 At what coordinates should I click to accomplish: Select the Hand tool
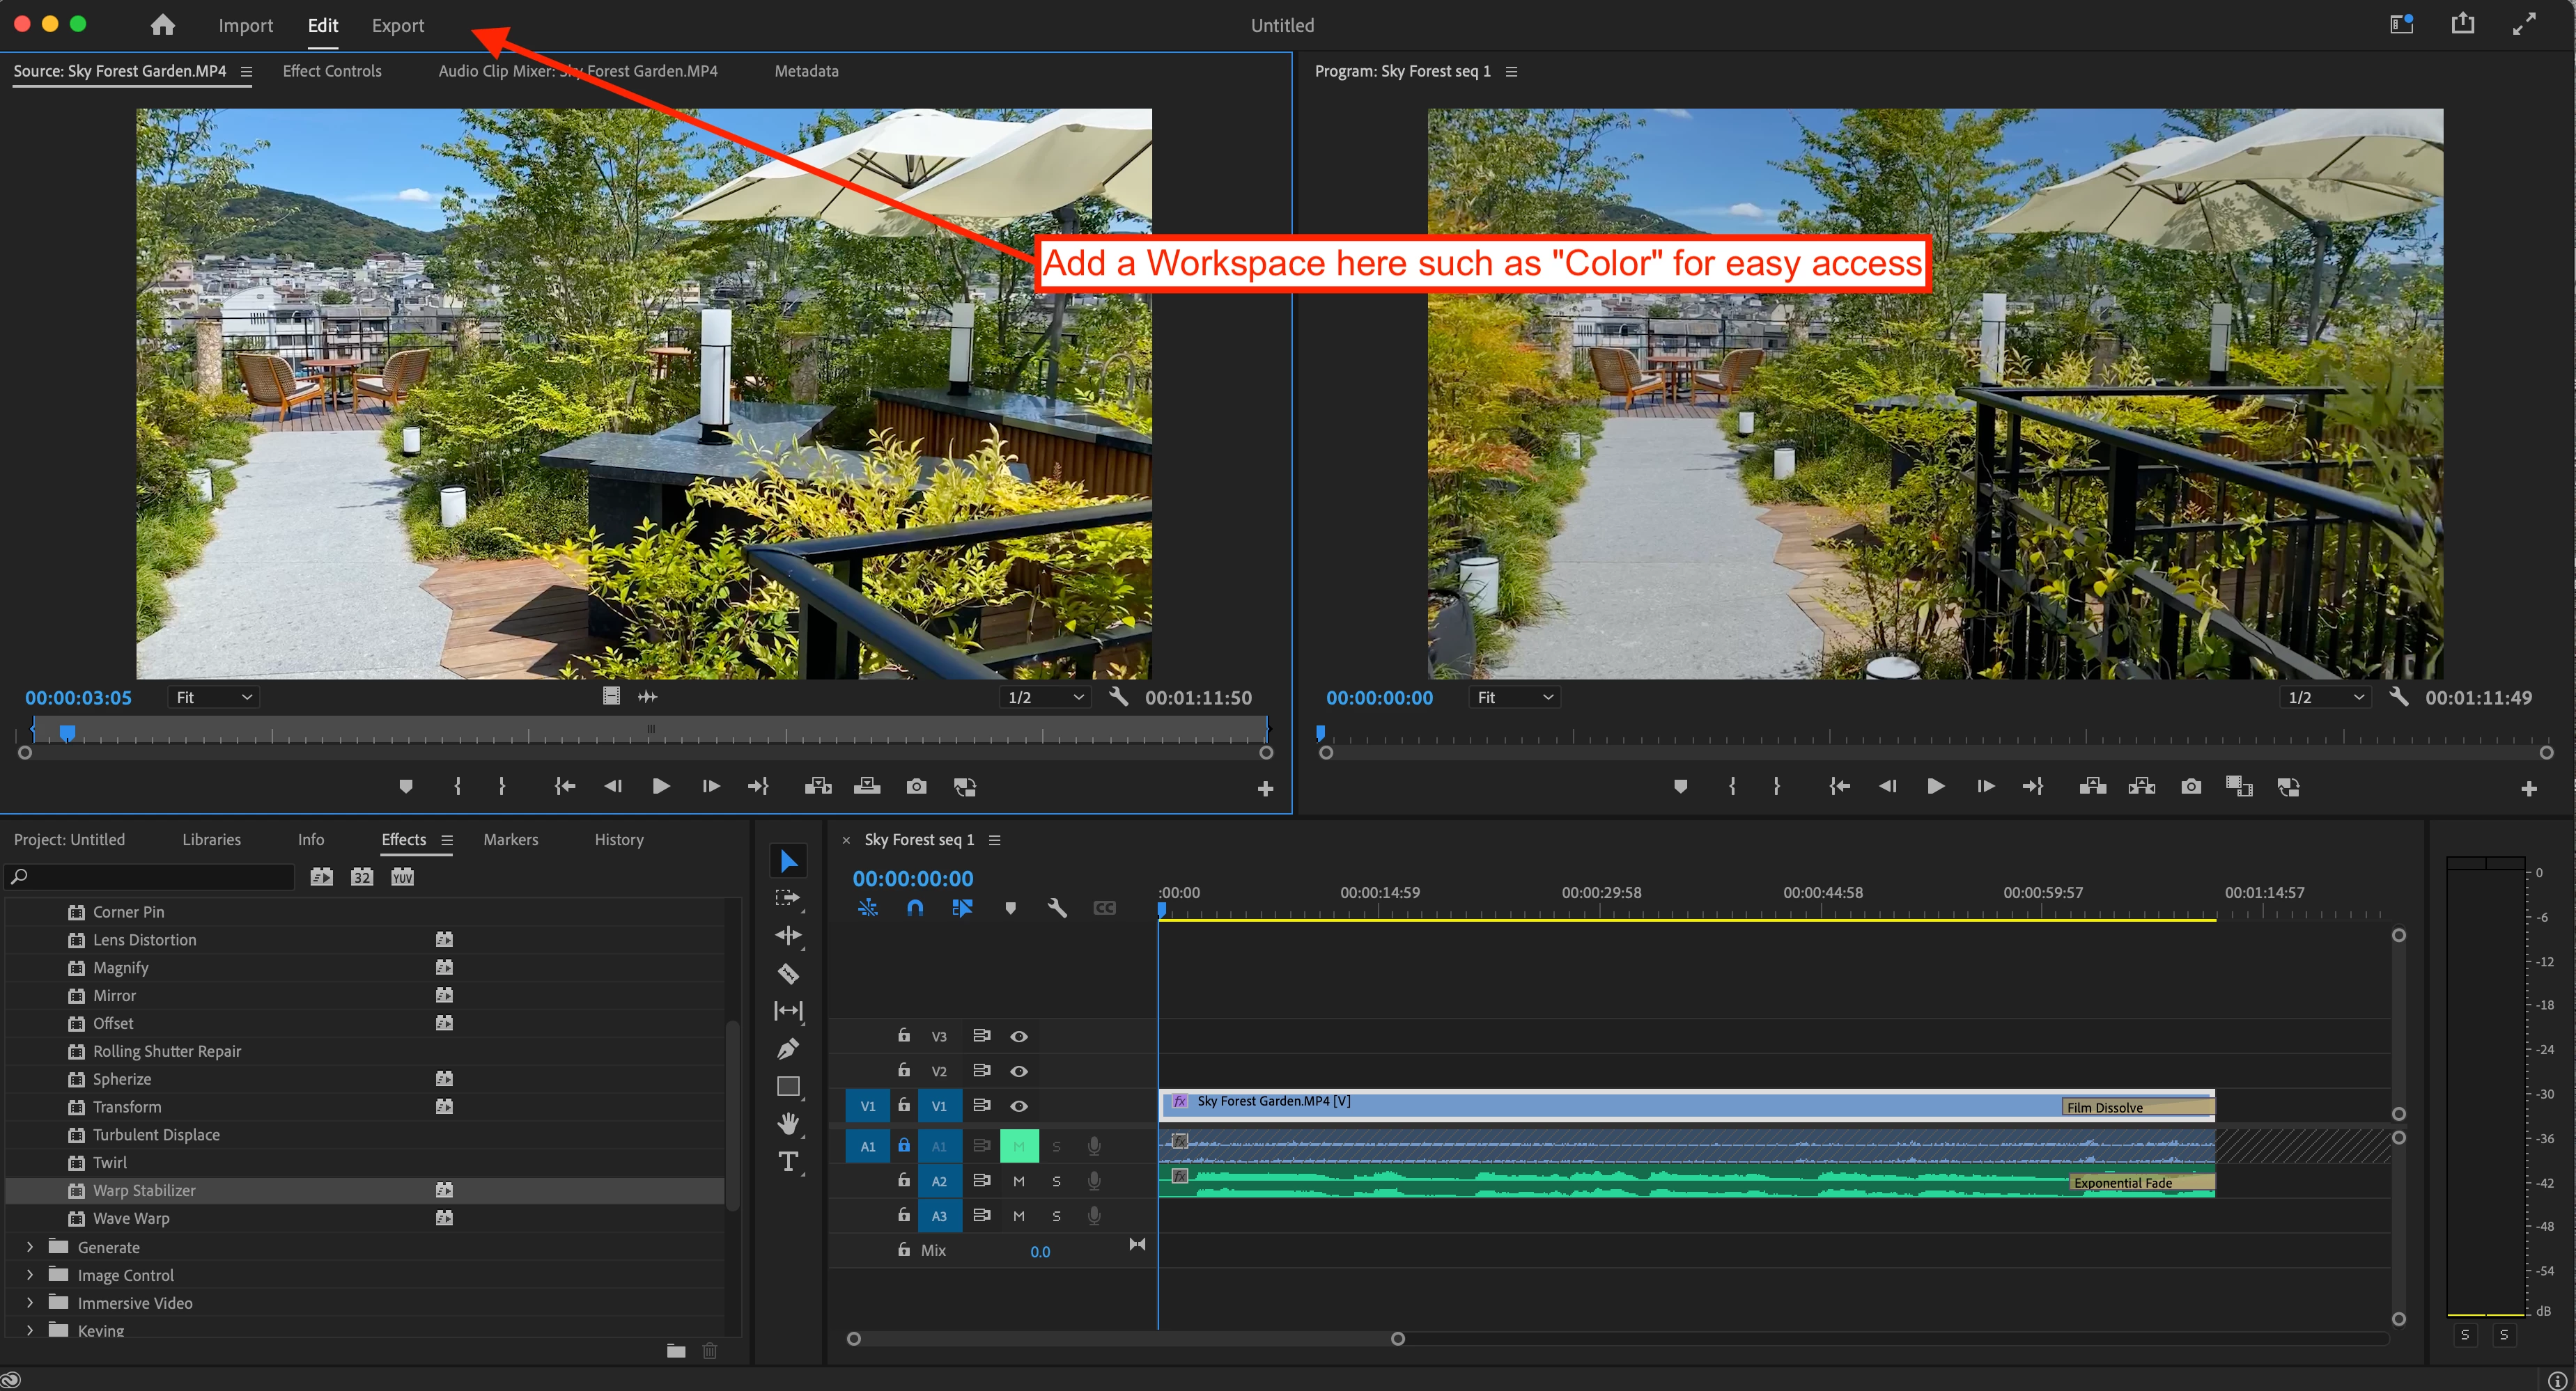point(788,1124)
